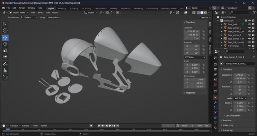Open the Scene properties tab icon
This screenshot has height=136, width=257.
tap(215, 79)
